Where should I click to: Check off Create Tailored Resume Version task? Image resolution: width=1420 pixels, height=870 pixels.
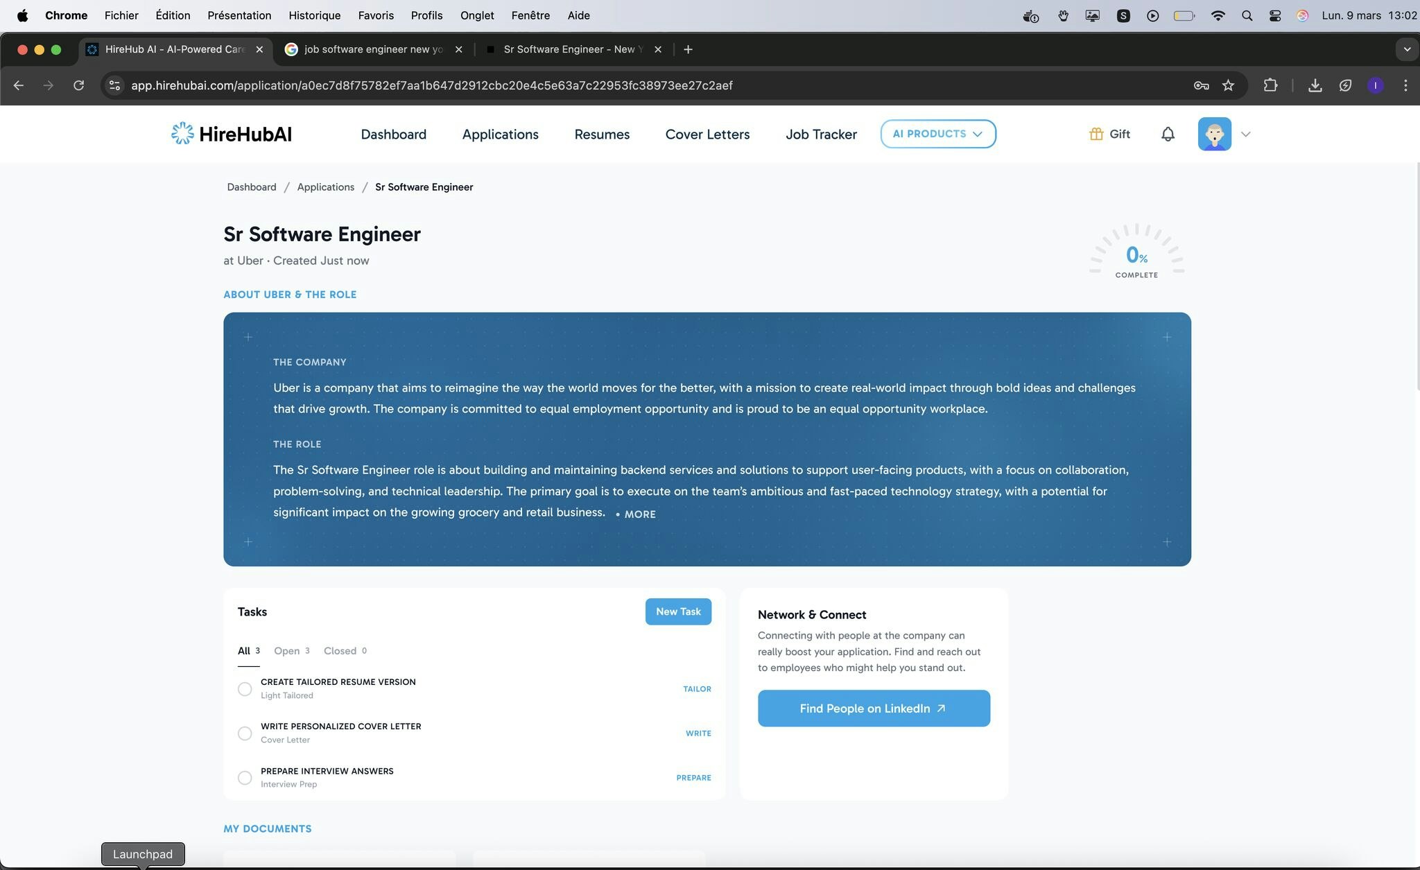(x=245, y=689)
